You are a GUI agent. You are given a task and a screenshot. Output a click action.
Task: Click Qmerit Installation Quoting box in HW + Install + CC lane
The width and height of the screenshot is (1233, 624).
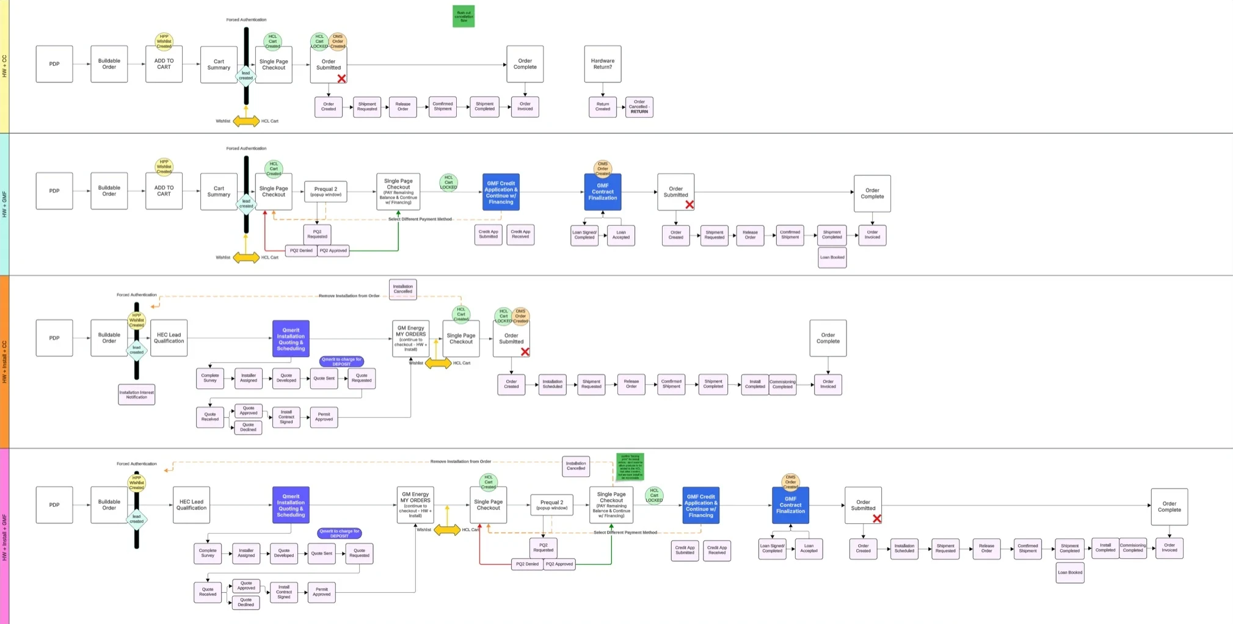tap(291, 339)
